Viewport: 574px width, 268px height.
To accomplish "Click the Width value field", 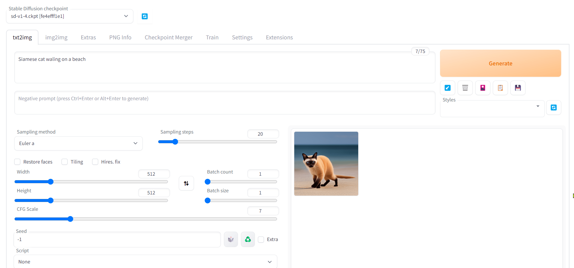I will point(154,174).
